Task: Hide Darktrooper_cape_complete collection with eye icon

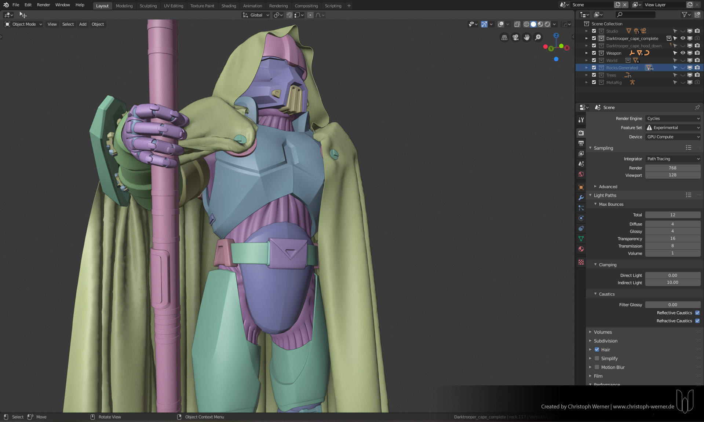Action: coord(683,38)
